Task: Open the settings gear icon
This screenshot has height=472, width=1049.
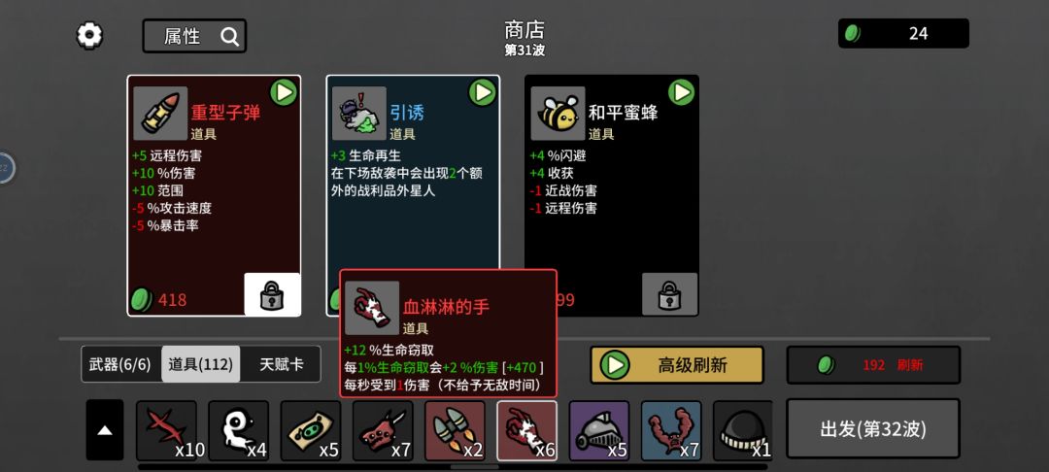Action: click(x=89, y=35)
